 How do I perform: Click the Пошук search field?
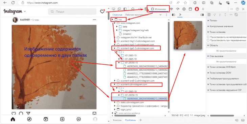point(72,11)
